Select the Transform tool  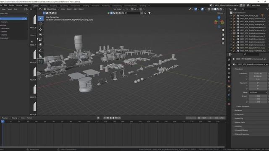click(x=40, y=45)
